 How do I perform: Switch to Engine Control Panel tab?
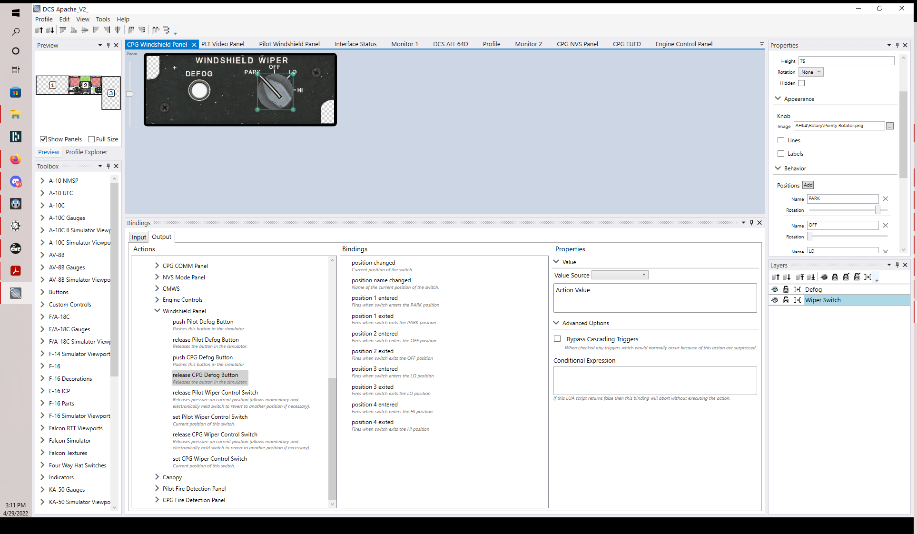[684, 44]
